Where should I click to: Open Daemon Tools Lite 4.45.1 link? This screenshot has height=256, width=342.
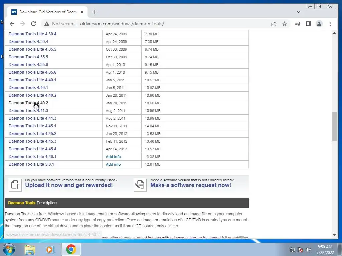[32, 126]
